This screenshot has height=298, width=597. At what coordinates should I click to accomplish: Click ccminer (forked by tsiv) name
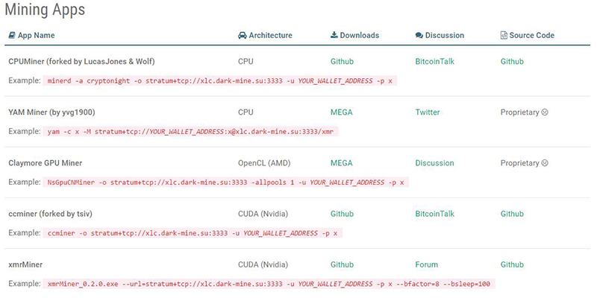pos(50,214)
